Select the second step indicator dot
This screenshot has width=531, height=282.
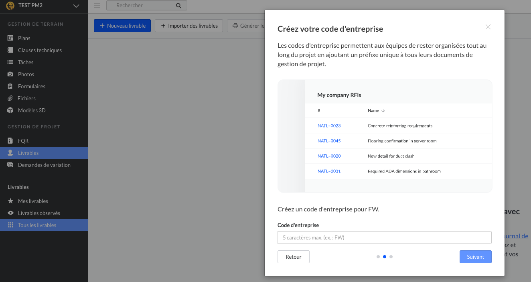tap(385, 257)
